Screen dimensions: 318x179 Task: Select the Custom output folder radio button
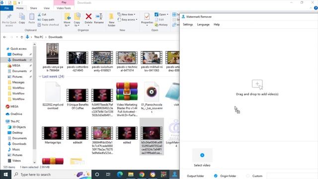click(248, 176)
